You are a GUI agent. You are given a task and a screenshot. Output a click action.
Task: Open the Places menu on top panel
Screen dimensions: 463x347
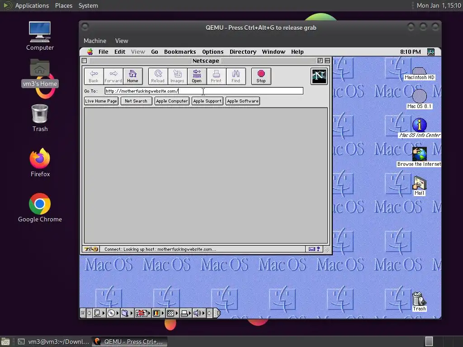coord(63,5)
